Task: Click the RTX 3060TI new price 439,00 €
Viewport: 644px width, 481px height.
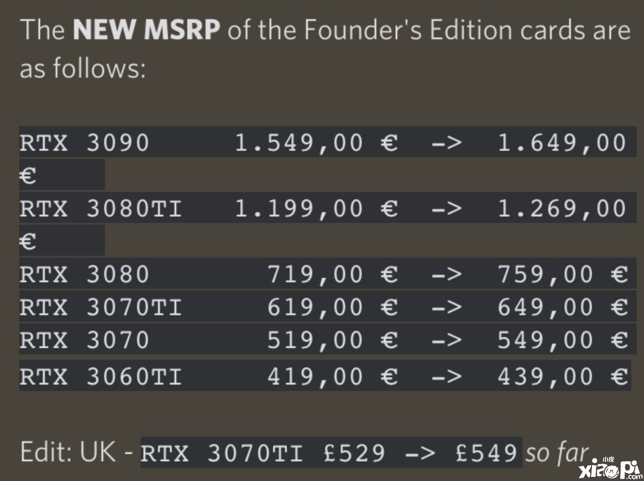Action: pyautogui.click(x=563, y=376)
